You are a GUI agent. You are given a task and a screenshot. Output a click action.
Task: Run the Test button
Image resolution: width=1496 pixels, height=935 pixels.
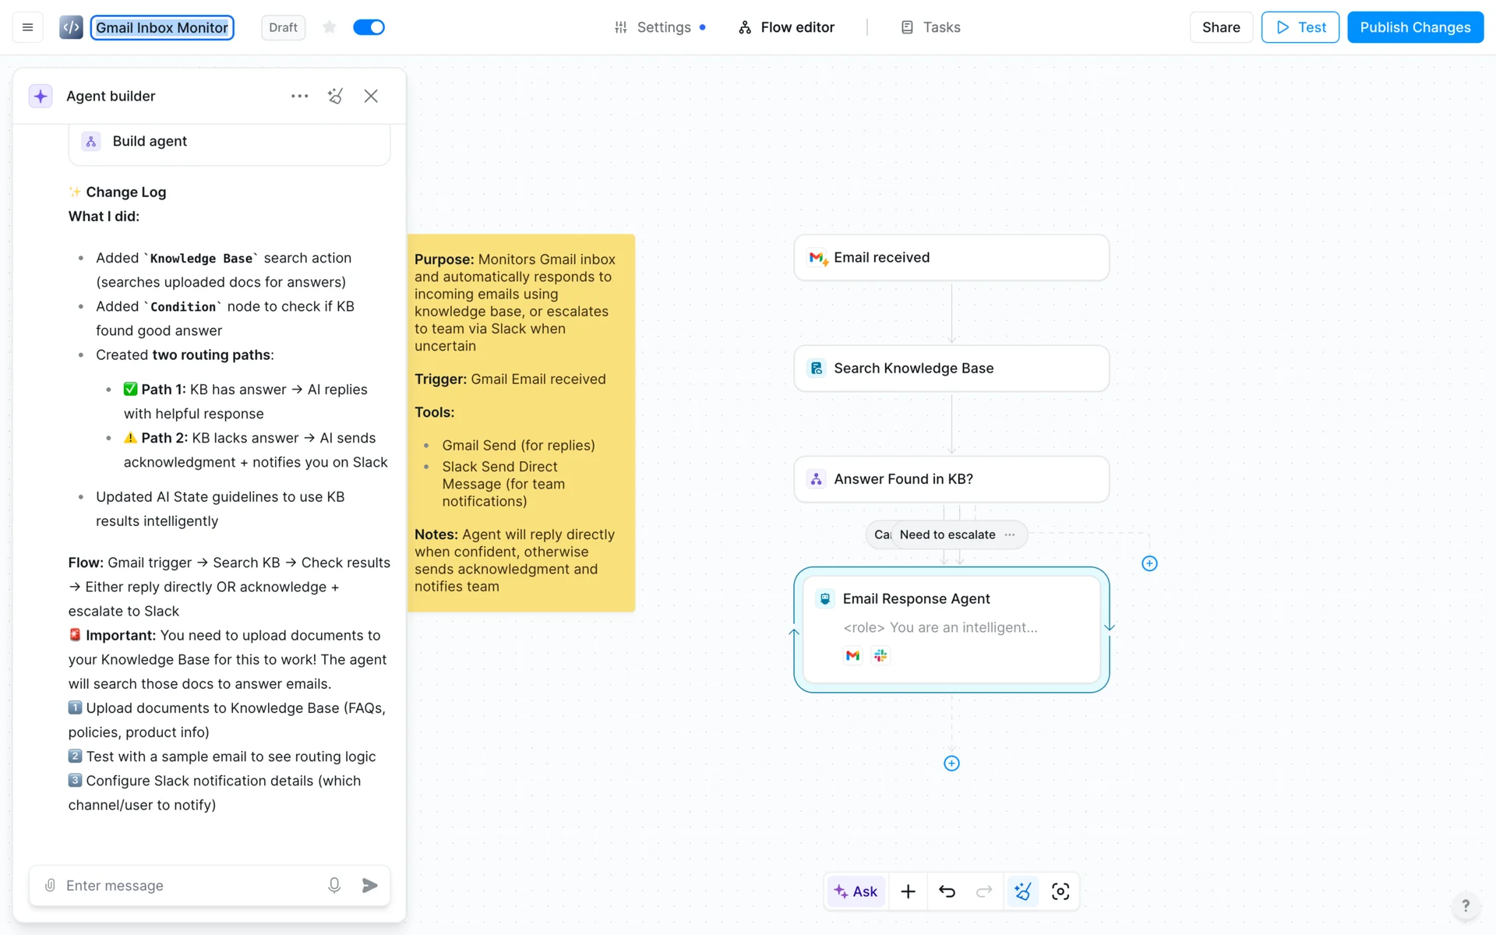tap(1300, 27)
